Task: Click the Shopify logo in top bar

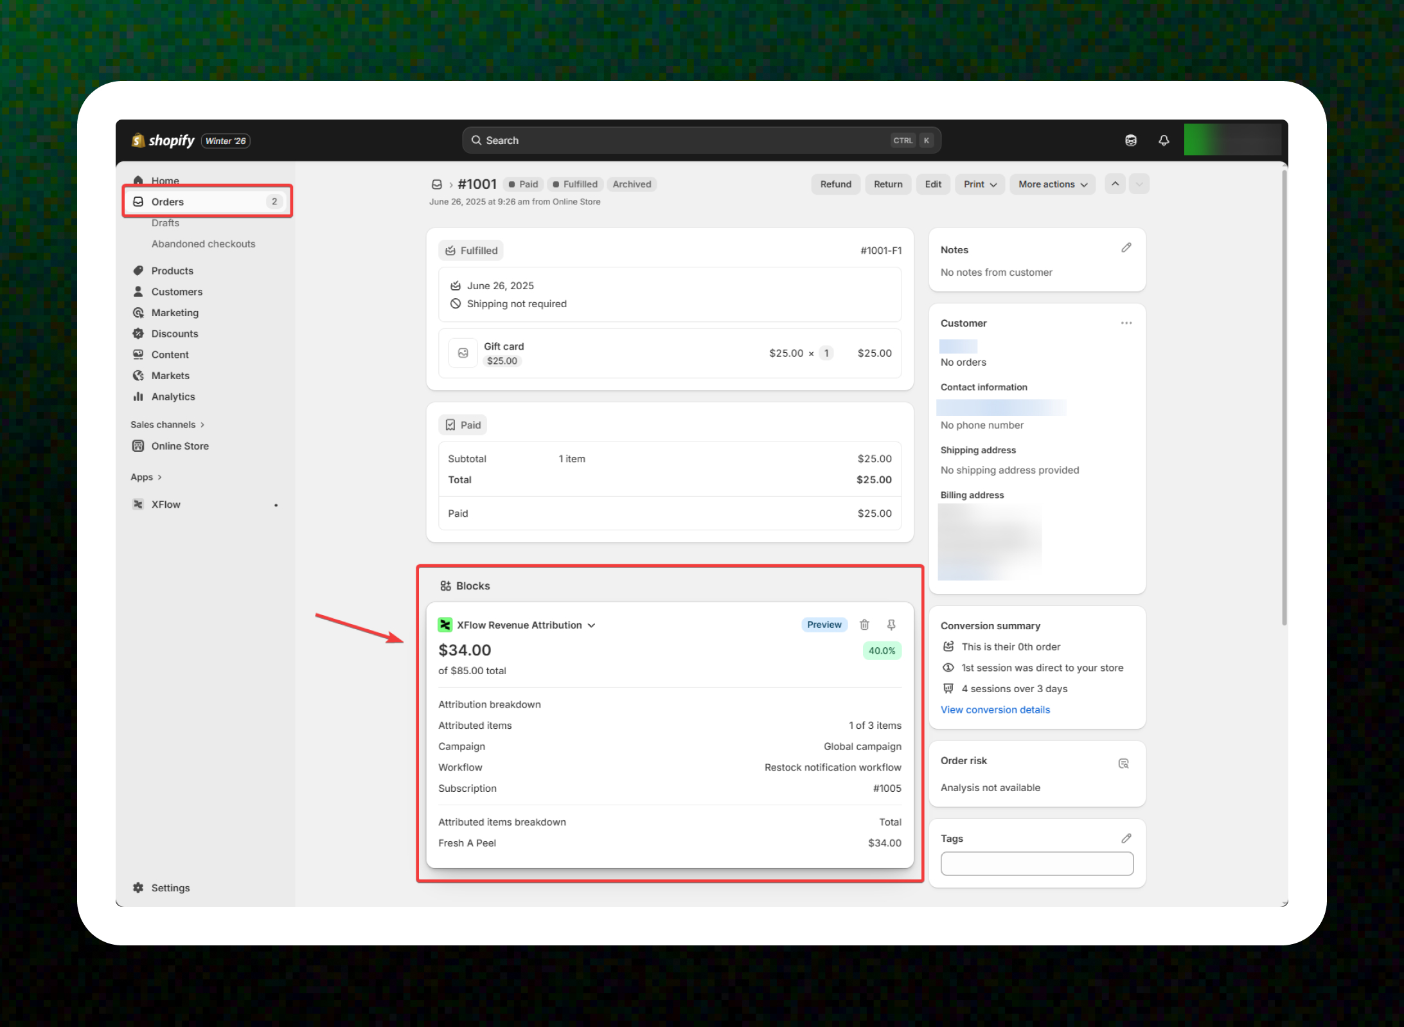Action: tap(163, 140)
